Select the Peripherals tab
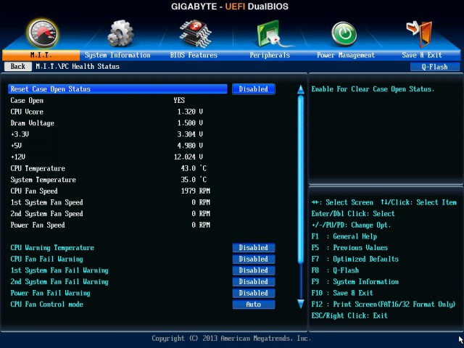Screen dimensions: 464x348 pos(270,55)
